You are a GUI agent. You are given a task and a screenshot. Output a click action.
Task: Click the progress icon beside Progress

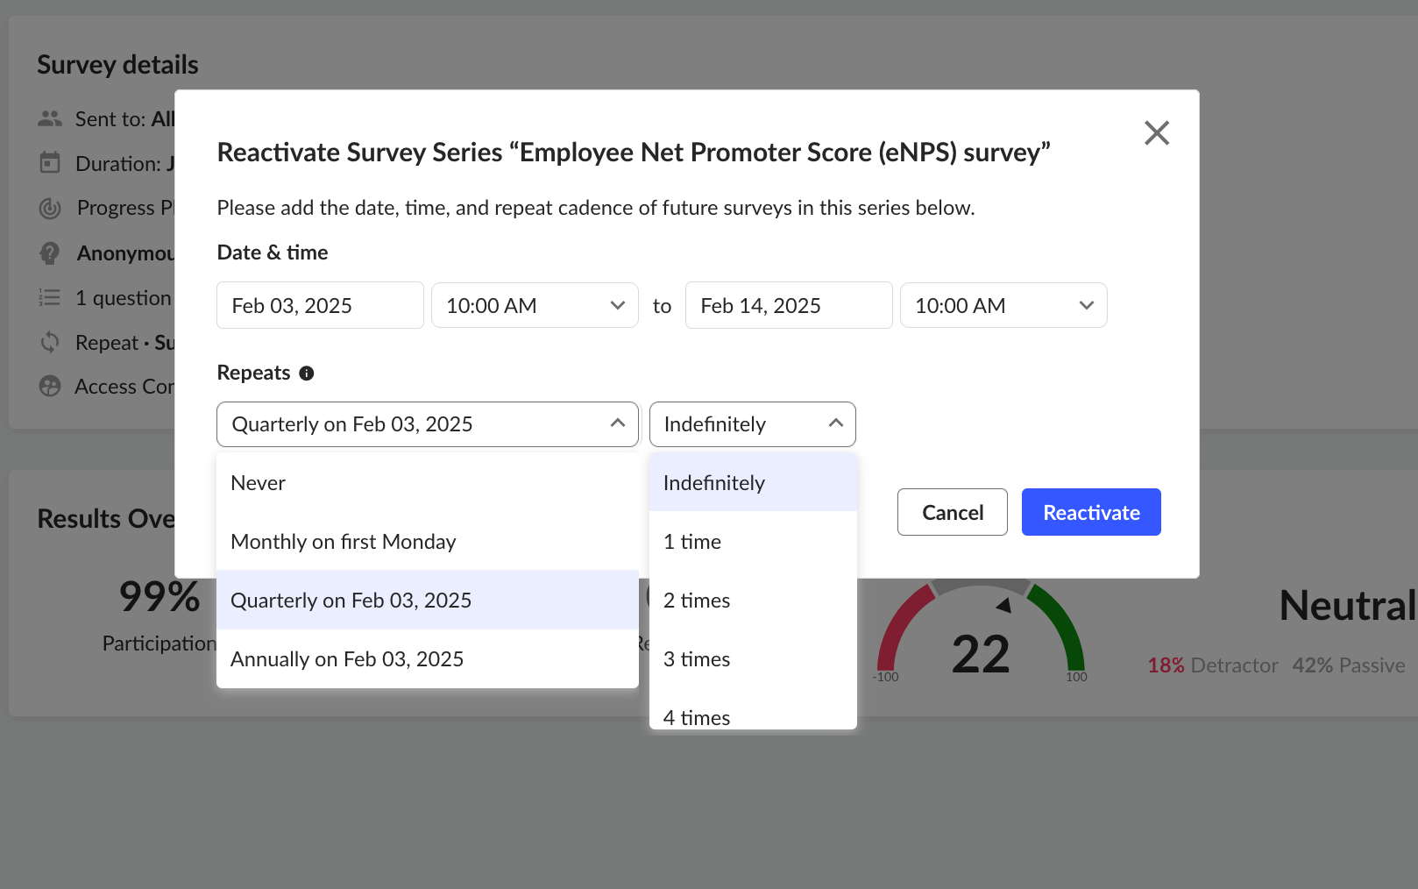click(x=50, y=208)
